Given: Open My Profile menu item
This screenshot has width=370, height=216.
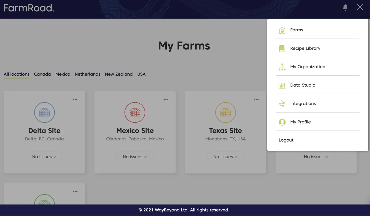Looking at the screenshot, I should point(318,122).
